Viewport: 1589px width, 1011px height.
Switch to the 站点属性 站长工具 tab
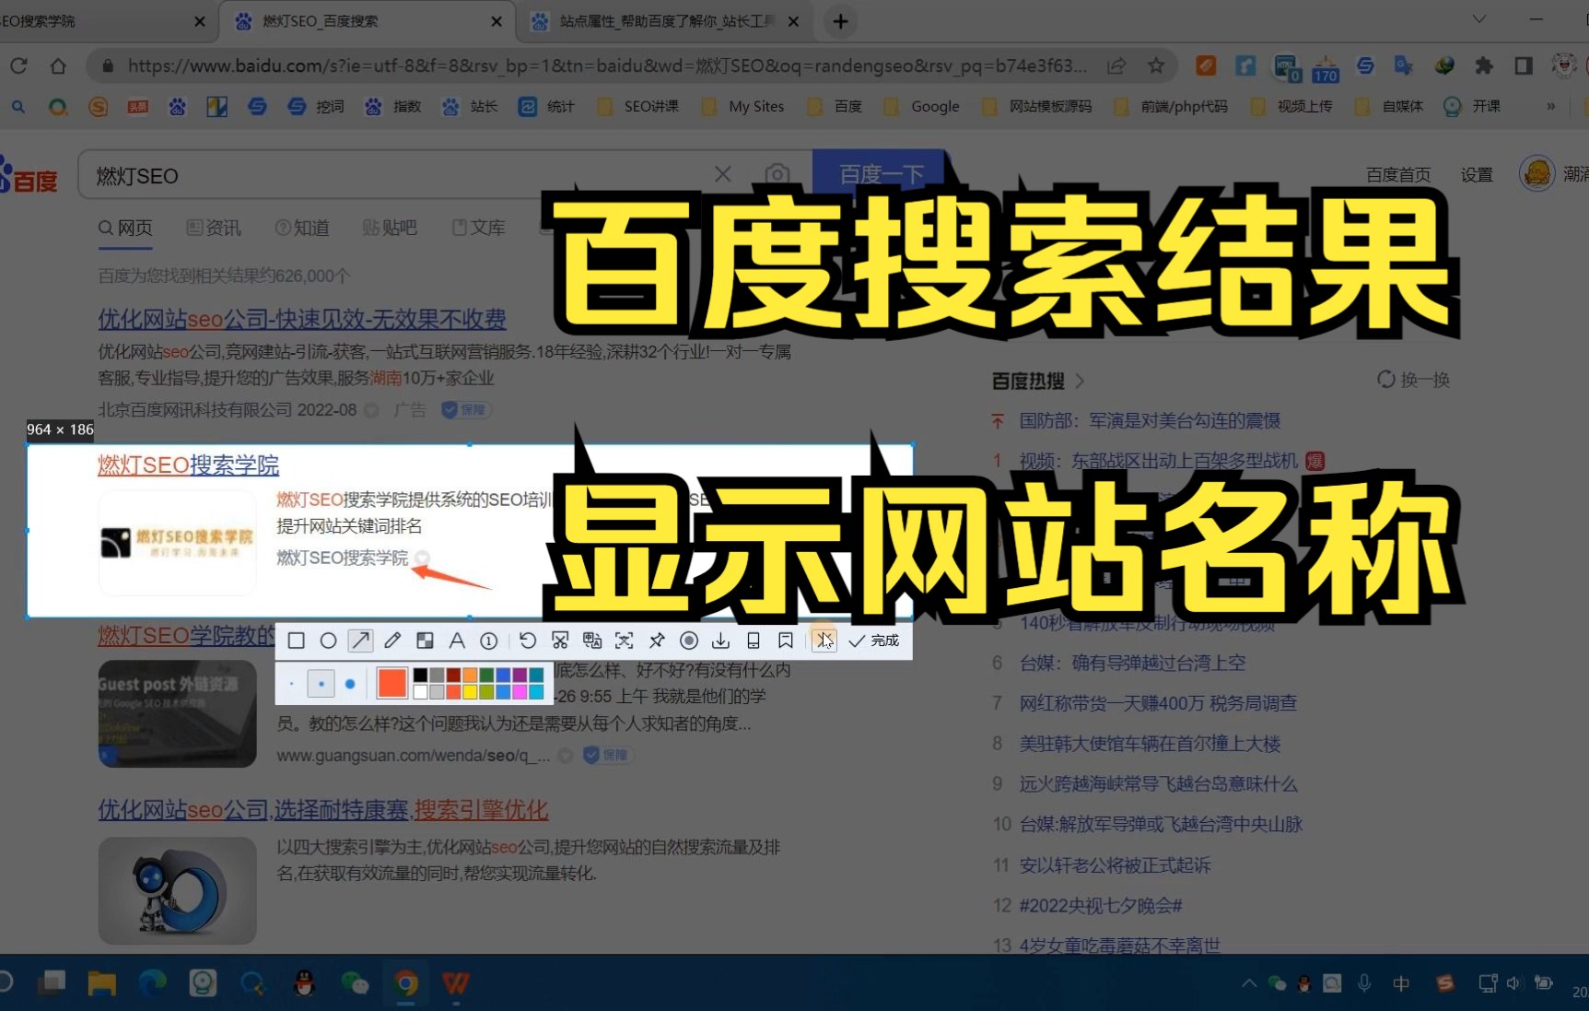pos(663,21)
